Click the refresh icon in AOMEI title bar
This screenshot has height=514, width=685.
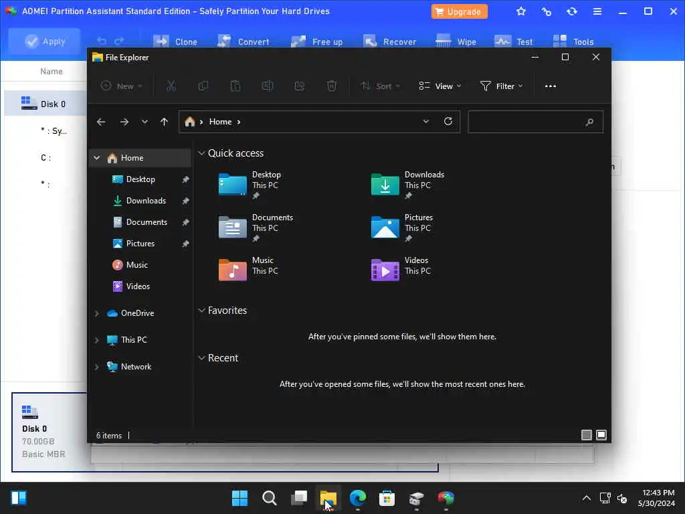(572, 11)
